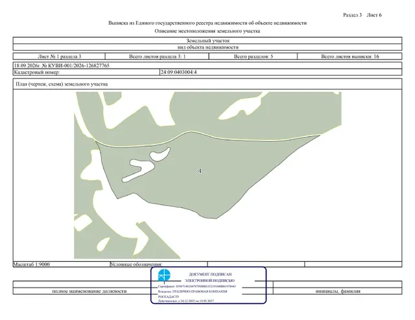Click the Роскадастр logo in the signature stamp

[x=164, y=275]
